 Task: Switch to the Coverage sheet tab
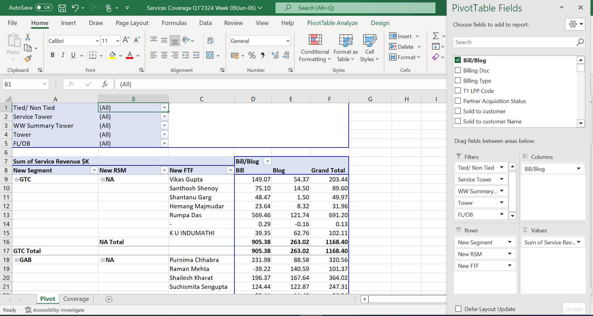pos(76,299)
